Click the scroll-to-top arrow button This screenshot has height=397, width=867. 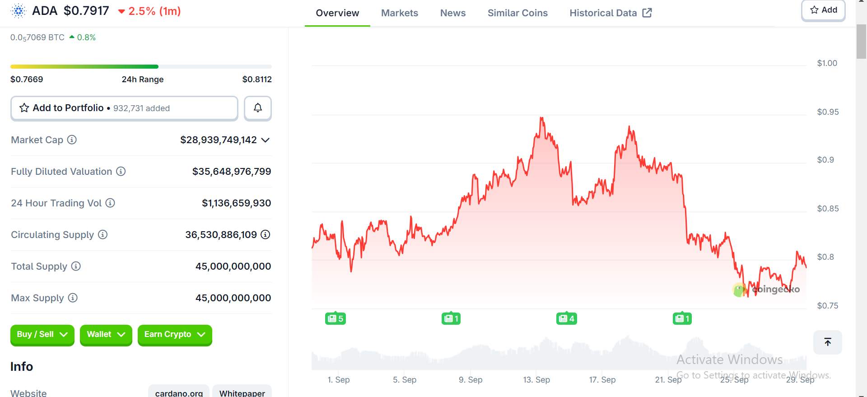827,342
